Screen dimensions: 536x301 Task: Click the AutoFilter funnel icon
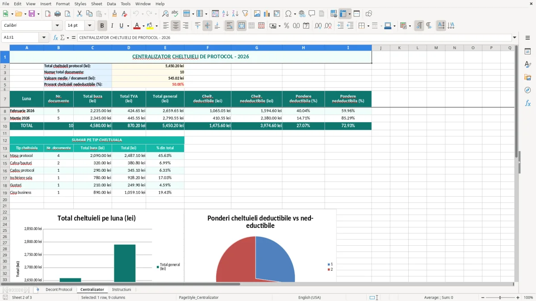pos(245,14)
